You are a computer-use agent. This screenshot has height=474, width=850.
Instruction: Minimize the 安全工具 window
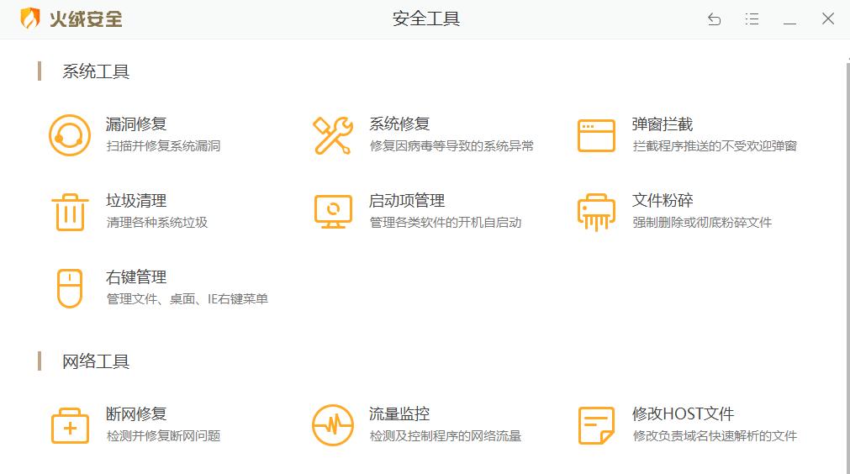coord(789,24)
